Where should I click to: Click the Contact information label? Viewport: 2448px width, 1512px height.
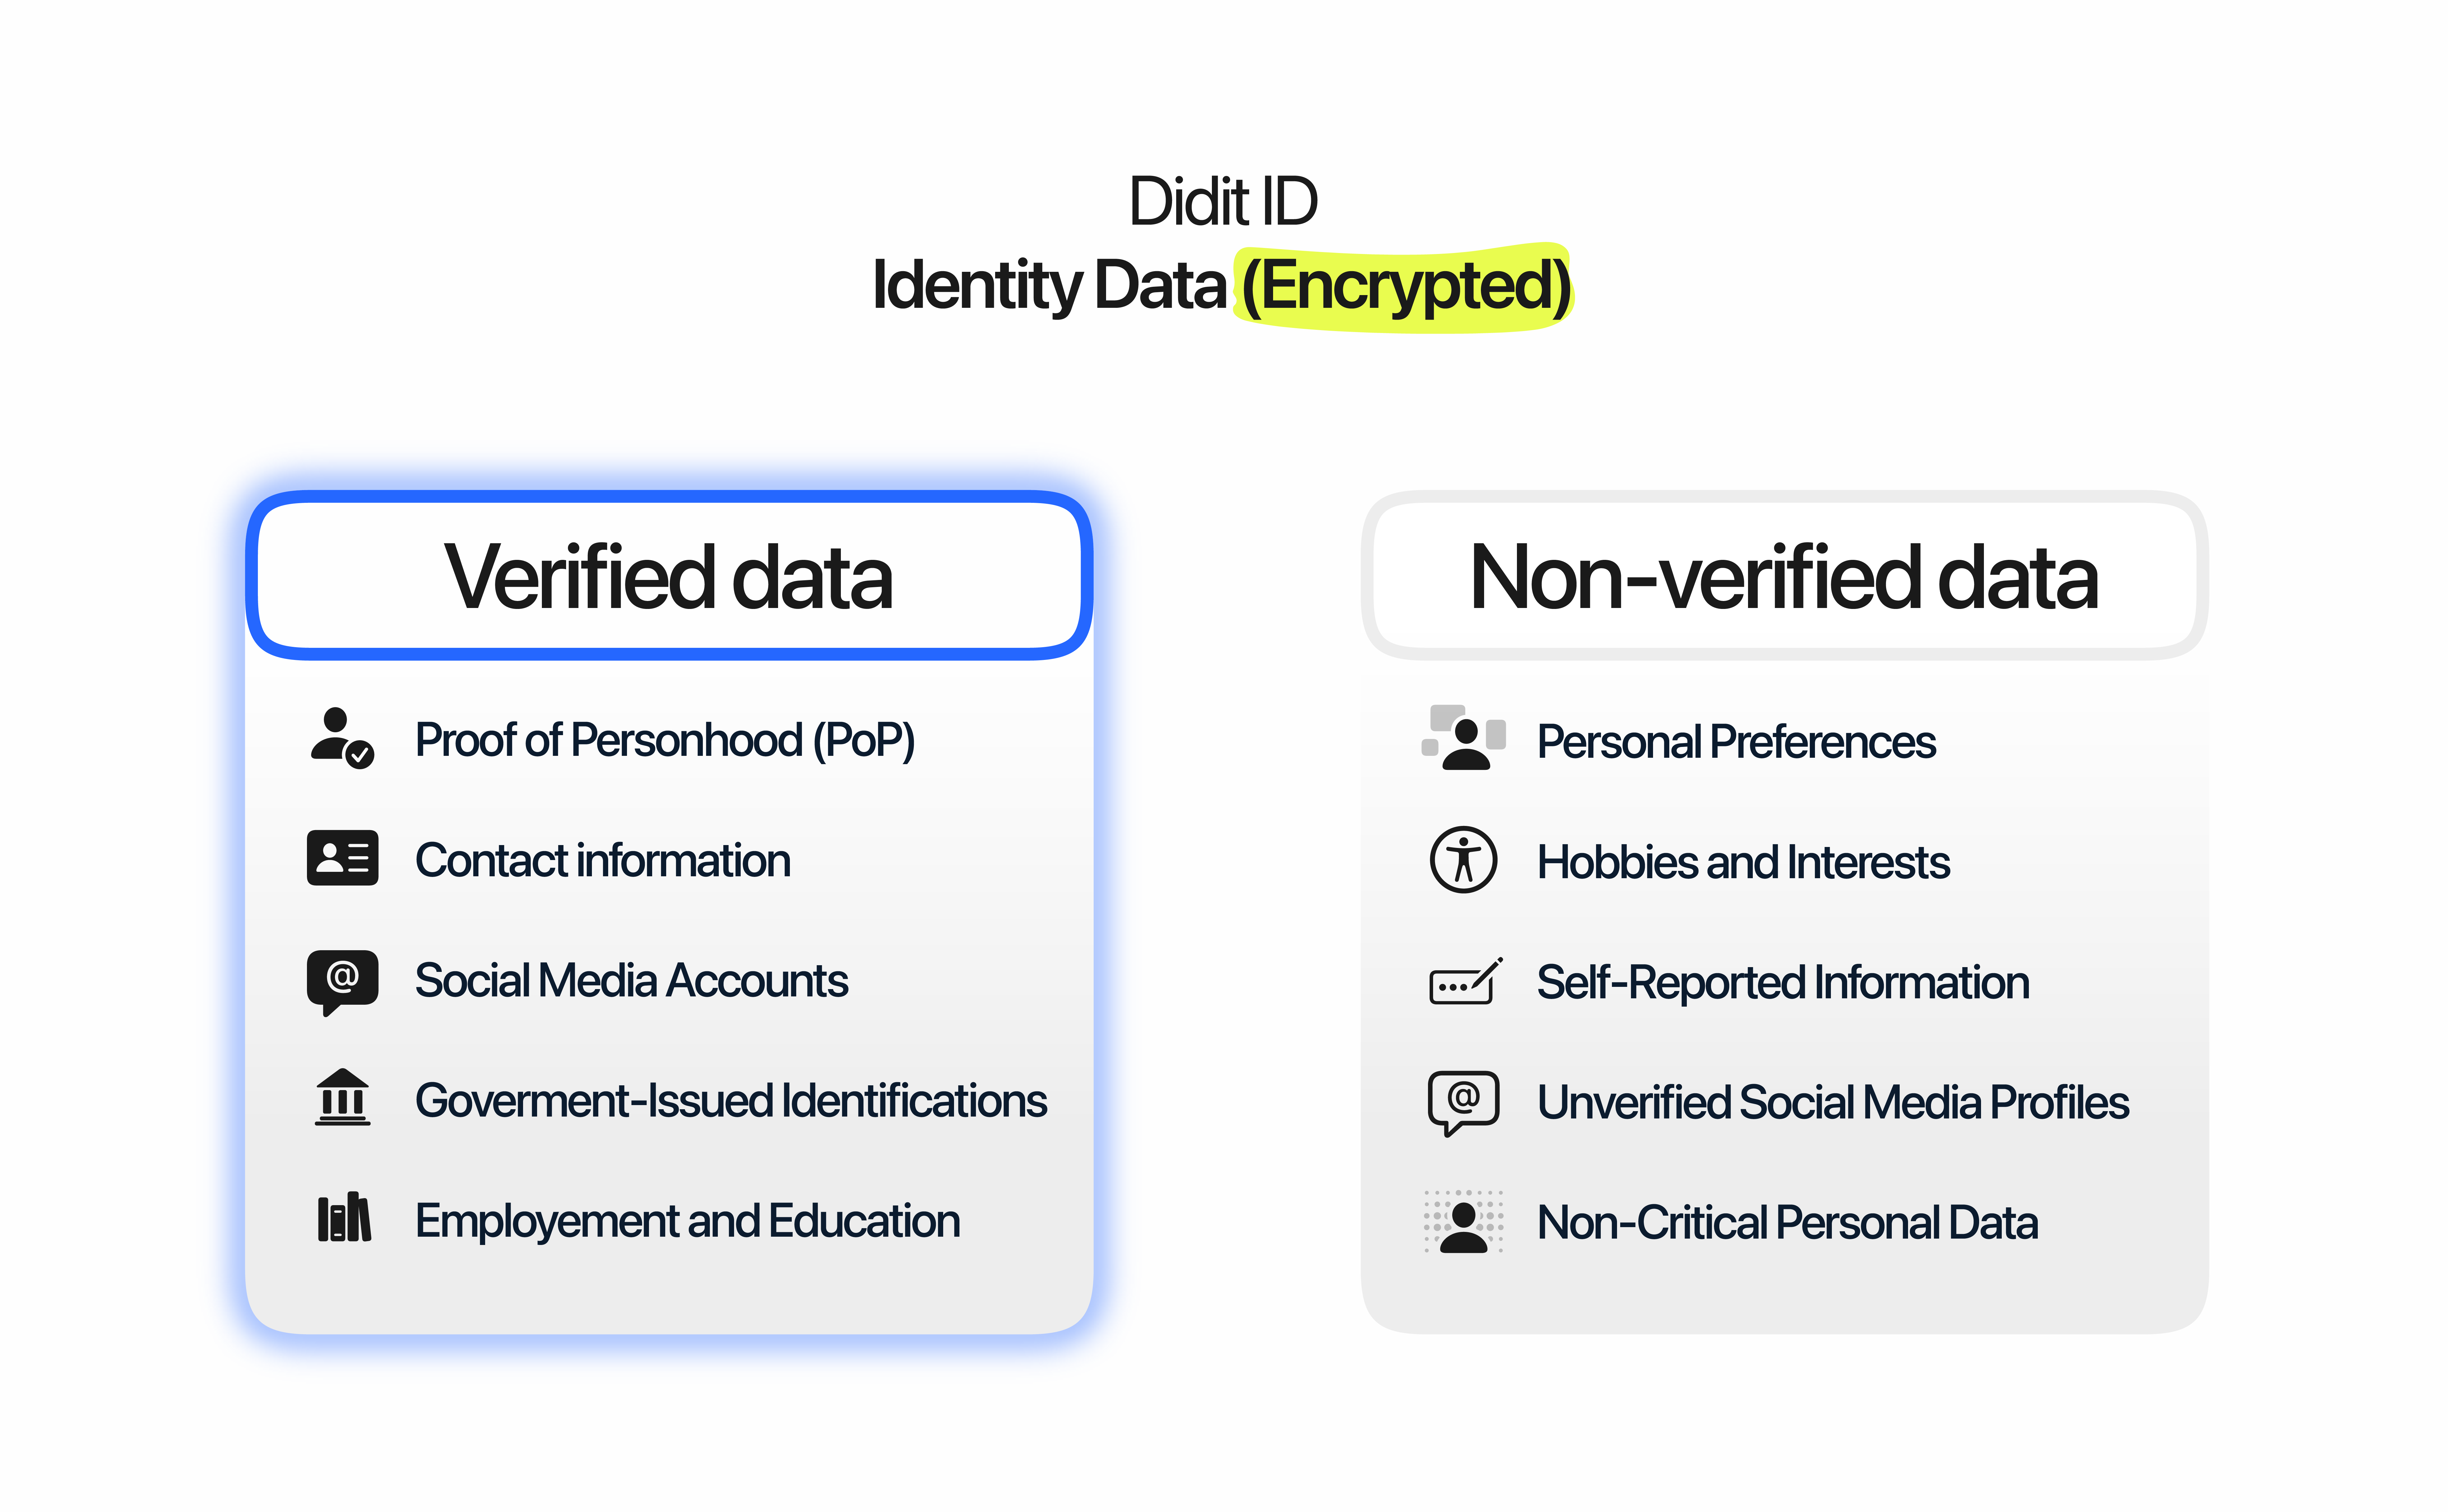(x=602, y=860)
